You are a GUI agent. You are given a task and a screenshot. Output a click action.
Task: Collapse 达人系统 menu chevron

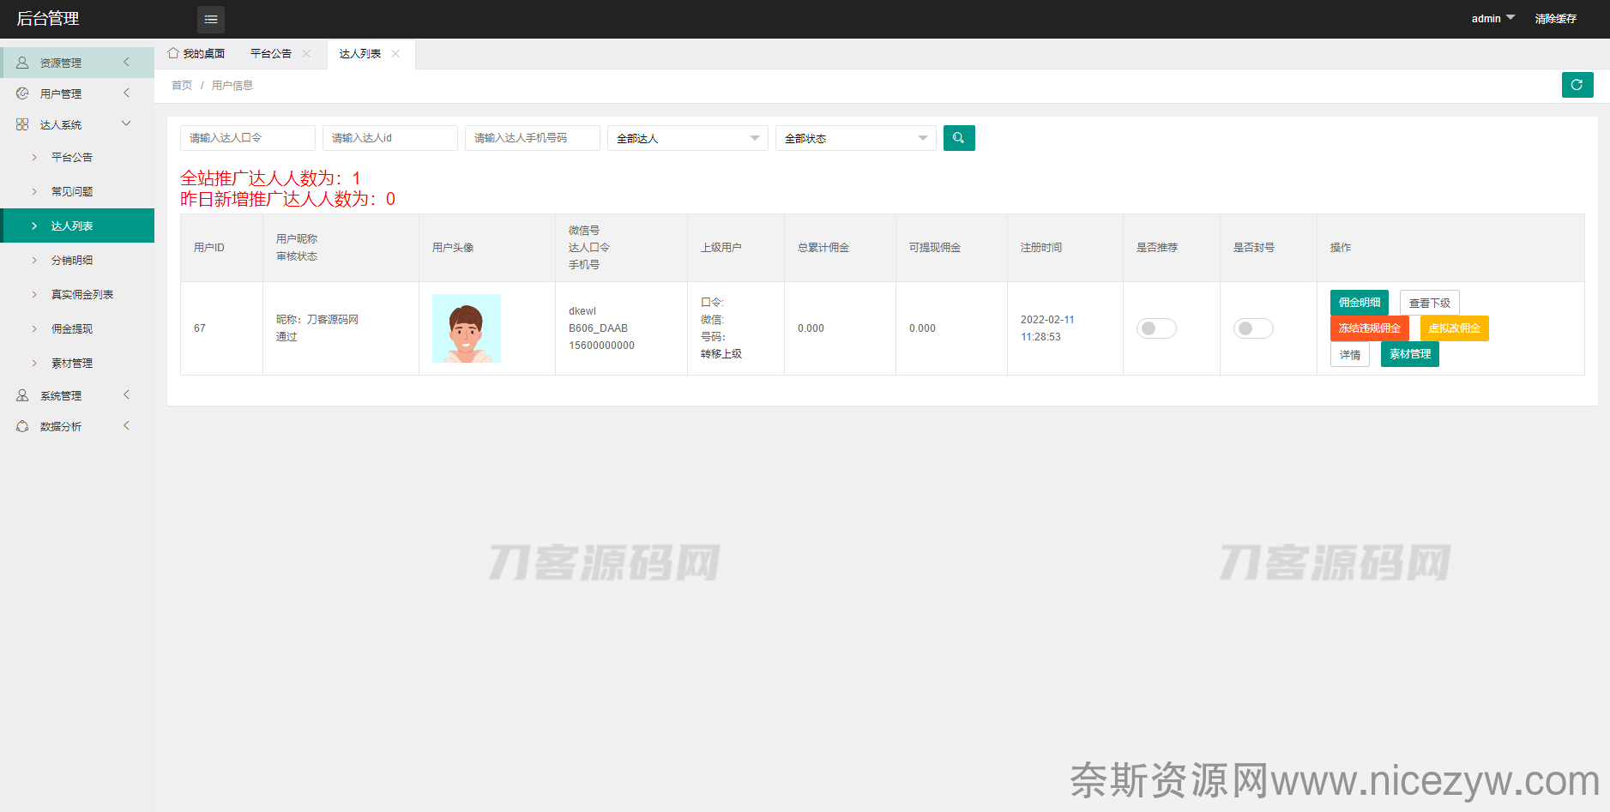click(126, 124)
